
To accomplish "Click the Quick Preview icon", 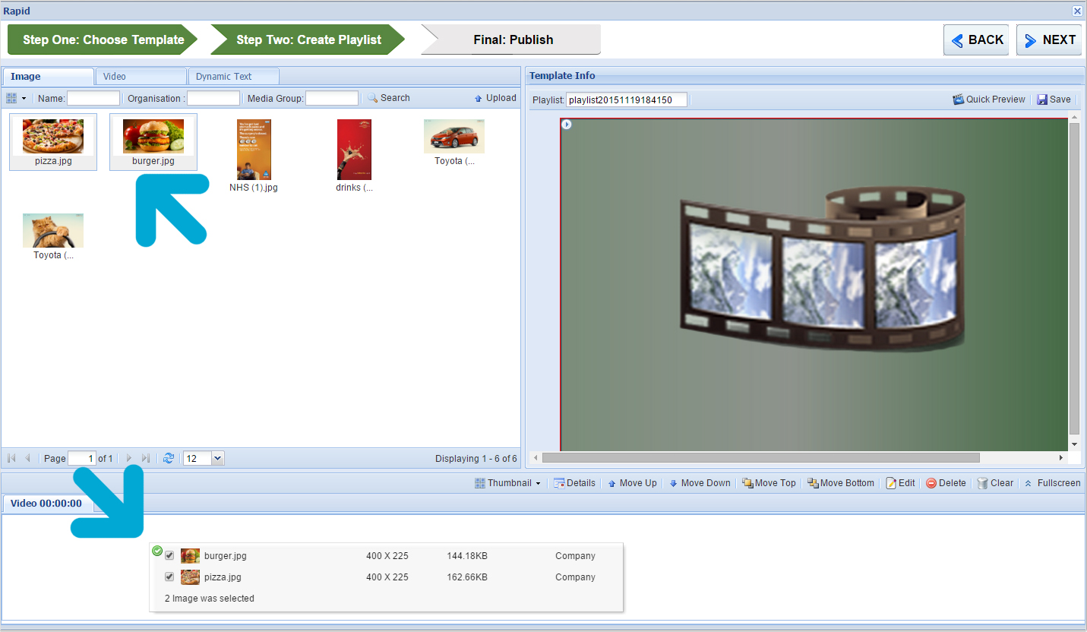I will tap(959, 100).
